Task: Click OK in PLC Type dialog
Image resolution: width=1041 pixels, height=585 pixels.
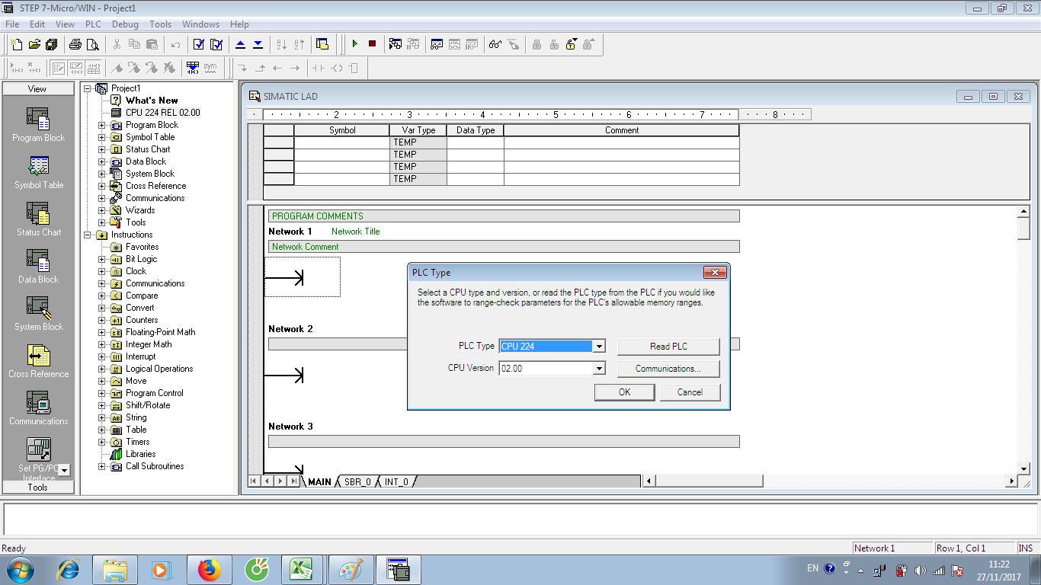Action: point(624,392)
